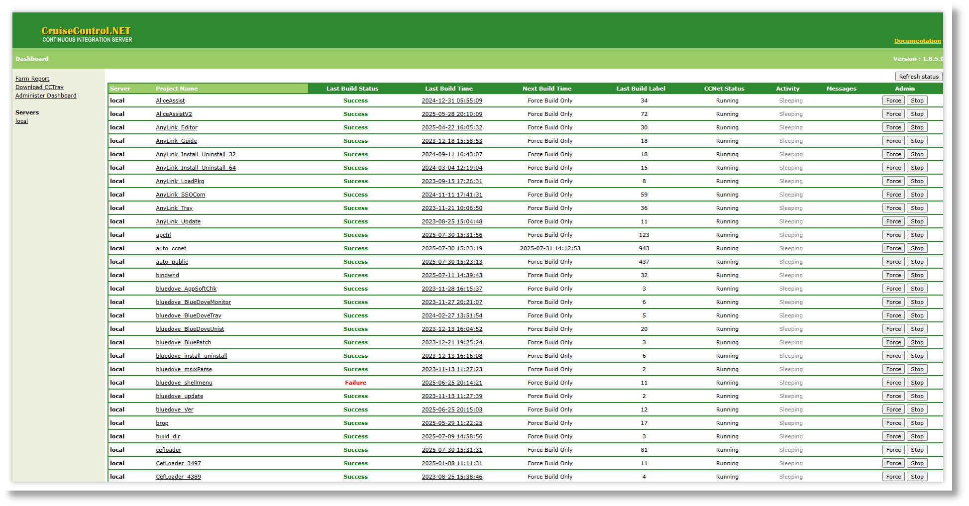
Task: Force build the bluedove_shellmenu project
Action: [x=893, y=383]
